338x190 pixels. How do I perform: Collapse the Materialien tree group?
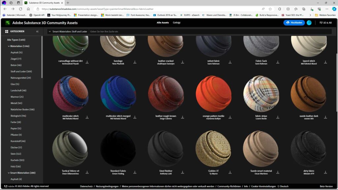[9, 46]
